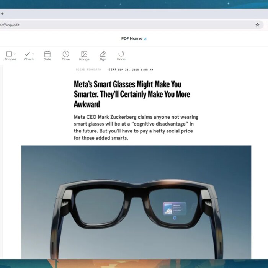The height and width of the screenshot is (268, 268).
Task: Open the Check tool dropdown arrow
Action: (33, 54)
